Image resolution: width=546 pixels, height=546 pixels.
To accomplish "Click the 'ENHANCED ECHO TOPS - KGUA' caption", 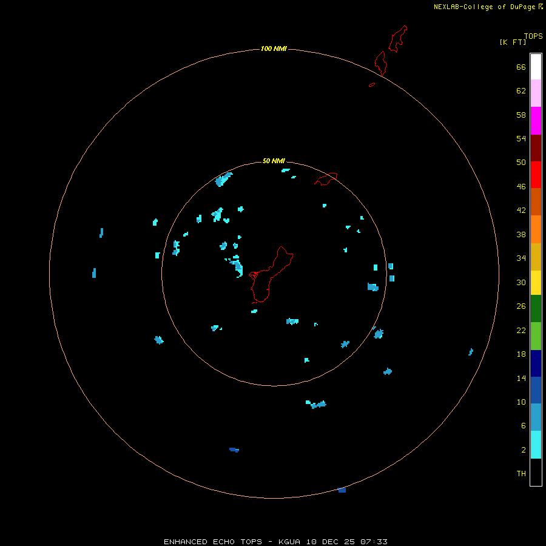I will coord(232,542).
